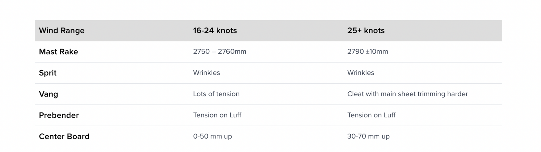The height and width of the screenshot is (152, 541).
Task: Click Tension on Luff under 16-24 knots
Action: [x=217, y=115]
